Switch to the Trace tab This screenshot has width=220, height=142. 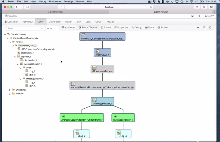[150, 27]
